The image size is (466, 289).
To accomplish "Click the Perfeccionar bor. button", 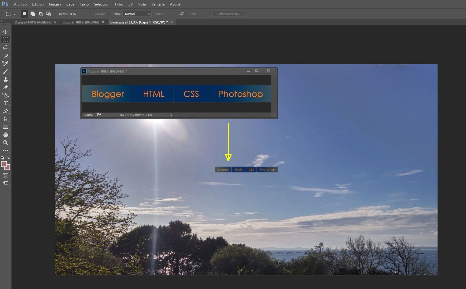I will pyautogui.click(x=228, y=14).
